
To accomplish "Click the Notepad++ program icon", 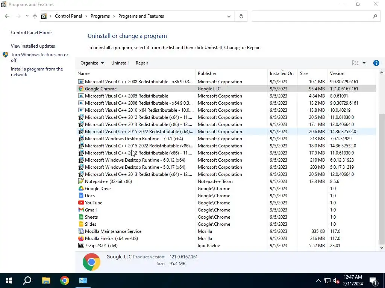I will [x=81, y=181].
